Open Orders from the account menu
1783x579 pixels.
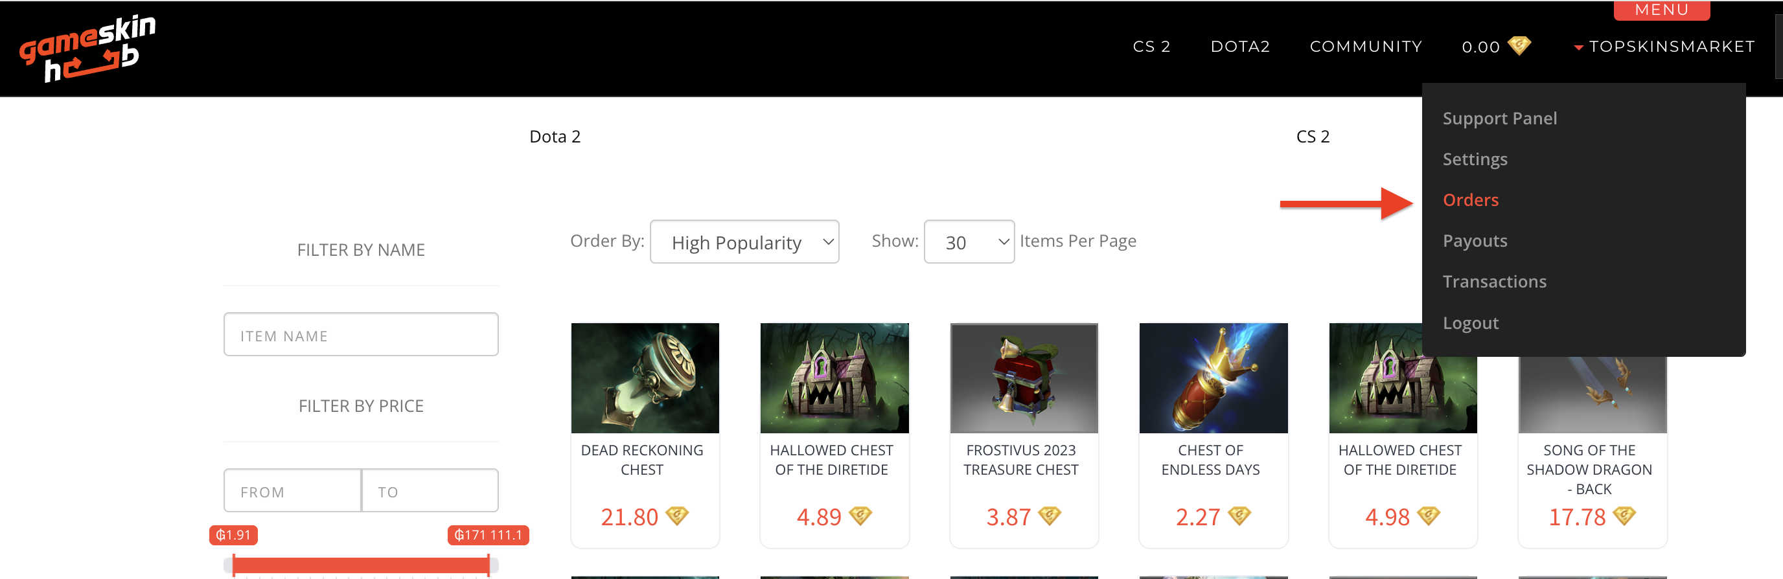point(1470,200)
